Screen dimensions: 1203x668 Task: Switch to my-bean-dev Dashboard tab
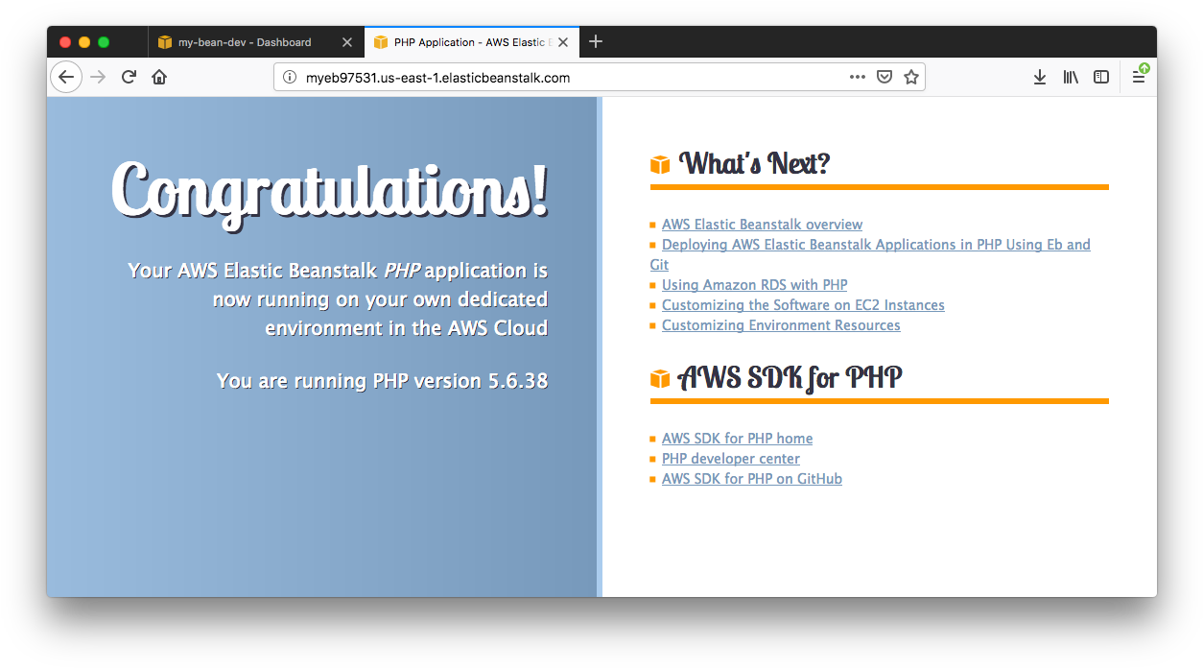click(x=245, y=42)
